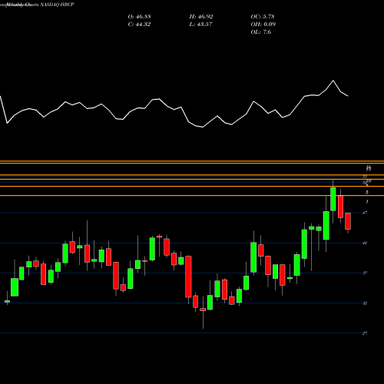
Task: Select the low value 'L: 43.57'
Action: [200, 25]
